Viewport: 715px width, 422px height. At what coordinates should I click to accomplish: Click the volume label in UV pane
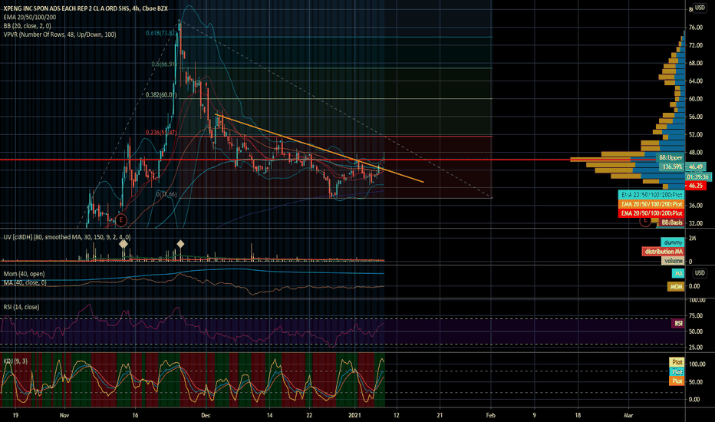pos(673,261)
